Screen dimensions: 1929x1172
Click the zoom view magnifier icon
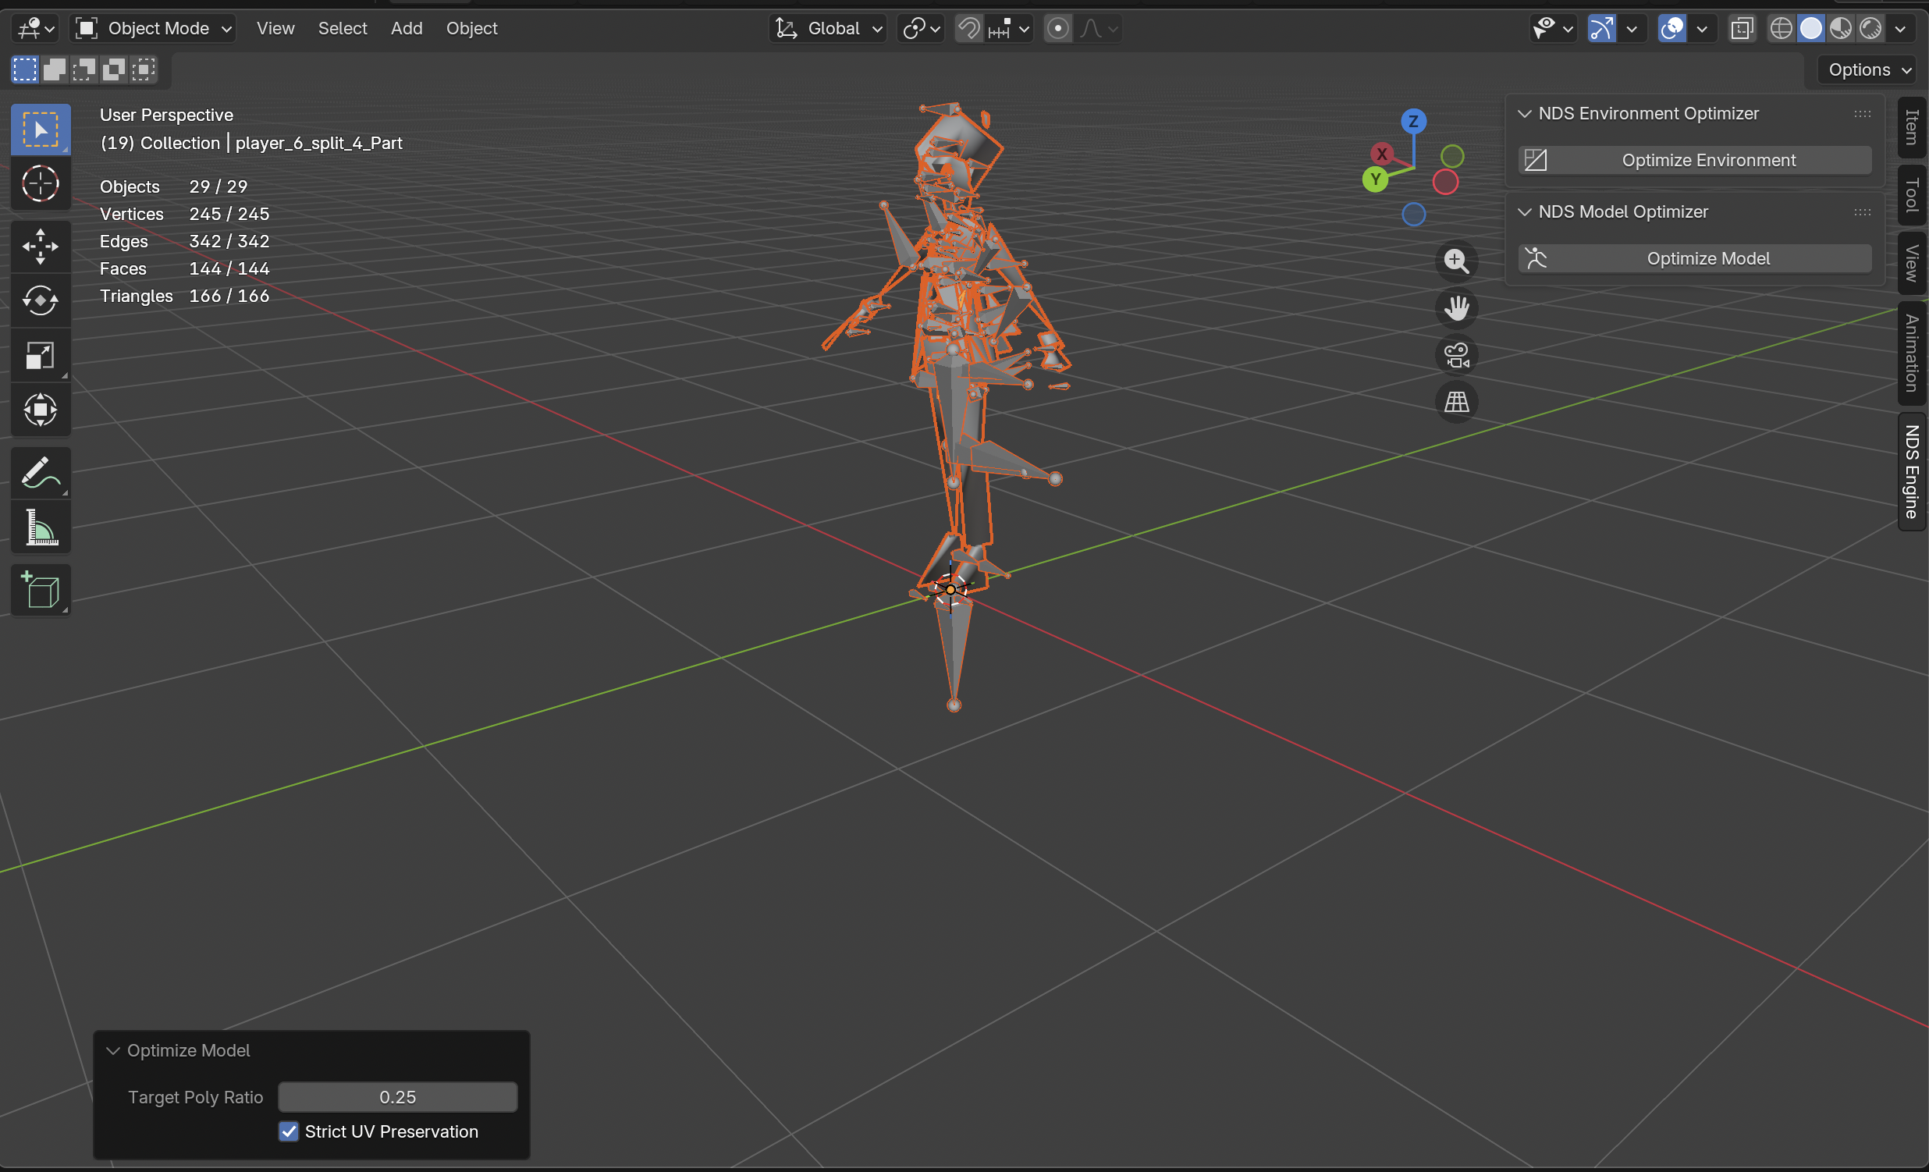[1456, 261]
